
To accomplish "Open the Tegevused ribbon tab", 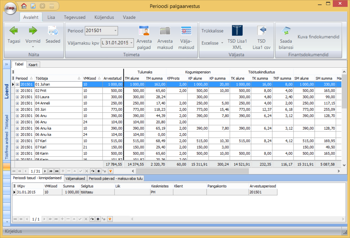I will tap(75, 17).
